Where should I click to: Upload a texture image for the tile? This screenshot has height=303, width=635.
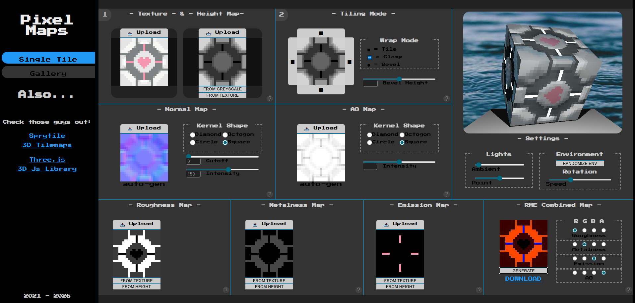coord(144,32)
